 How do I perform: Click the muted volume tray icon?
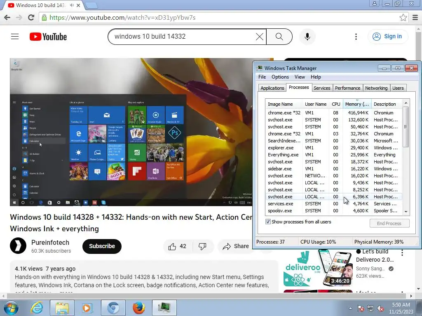(380, 309)
